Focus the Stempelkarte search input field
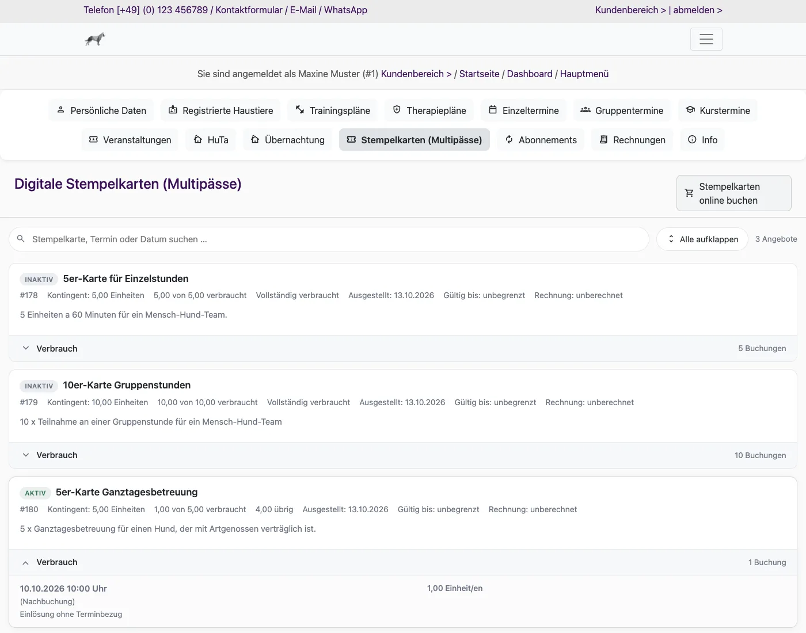This screenshot has height=633, width=806. 329,239
